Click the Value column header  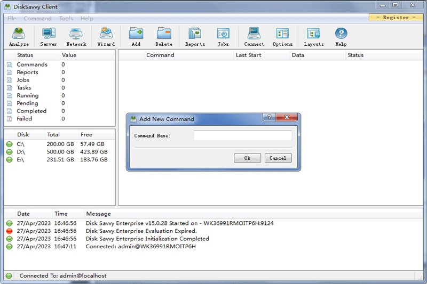tap(87, 55)
